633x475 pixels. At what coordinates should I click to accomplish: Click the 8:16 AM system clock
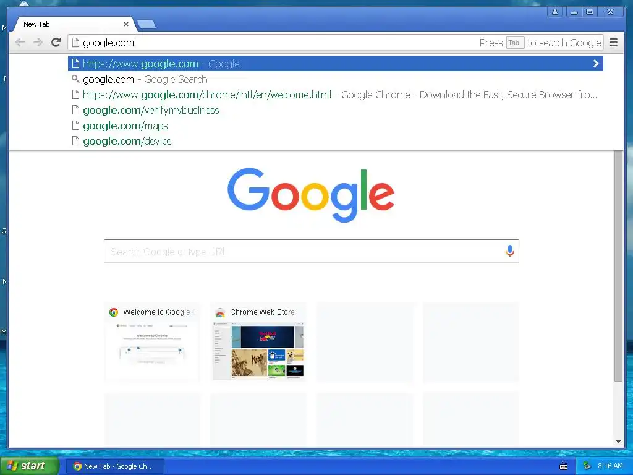point(610,466)
